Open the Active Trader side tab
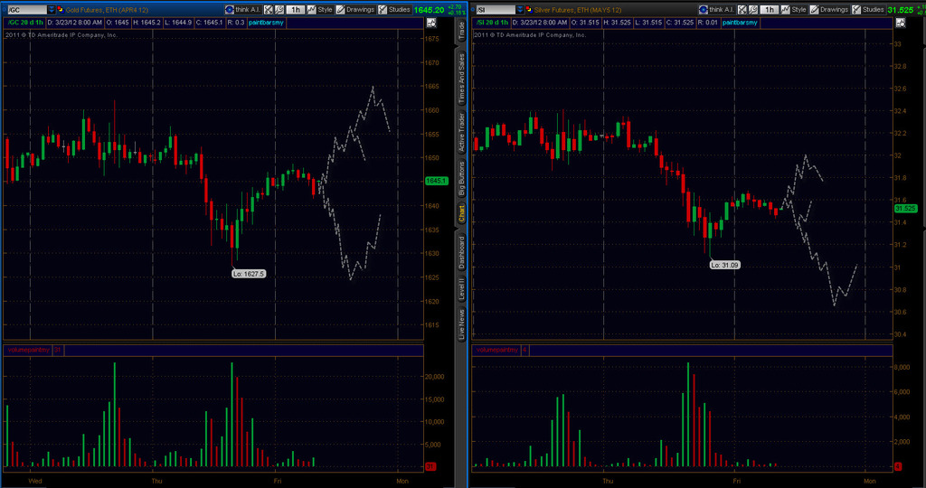926x488 pixels. point(461,132)
